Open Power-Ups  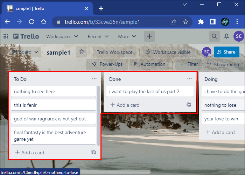[107, 64]
